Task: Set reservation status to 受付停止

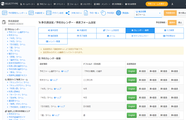Action: point(181,13)
